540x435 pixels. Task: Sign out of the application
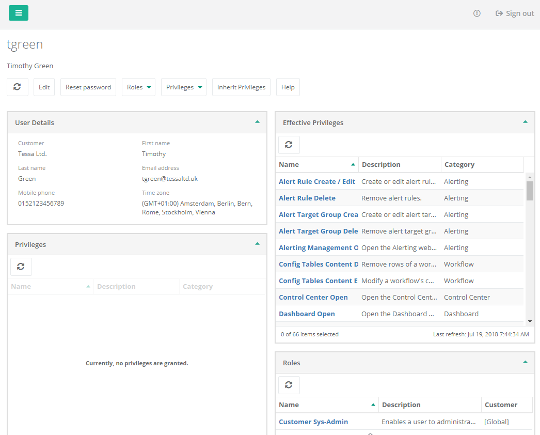[515, 13]
